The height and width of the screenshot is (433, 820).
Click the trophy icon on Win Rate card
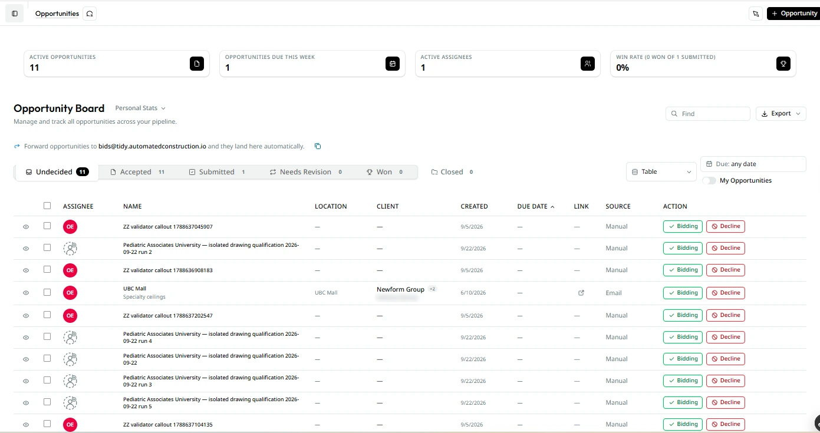pyautogui.click(x=783, y=64)
